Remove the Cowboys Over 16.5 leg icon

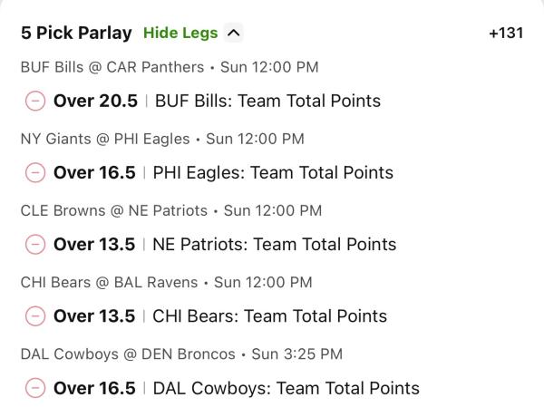click(x=34, y=388)
